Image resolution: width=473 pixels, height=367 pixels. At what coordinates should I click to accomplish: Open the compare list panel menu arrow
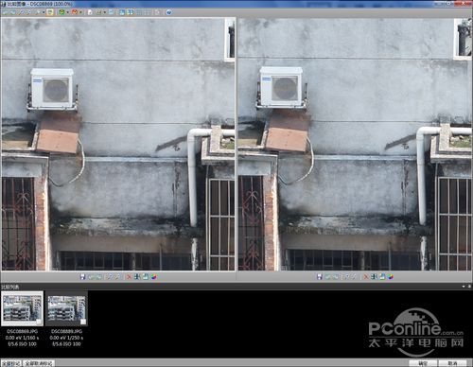(464, 287)
